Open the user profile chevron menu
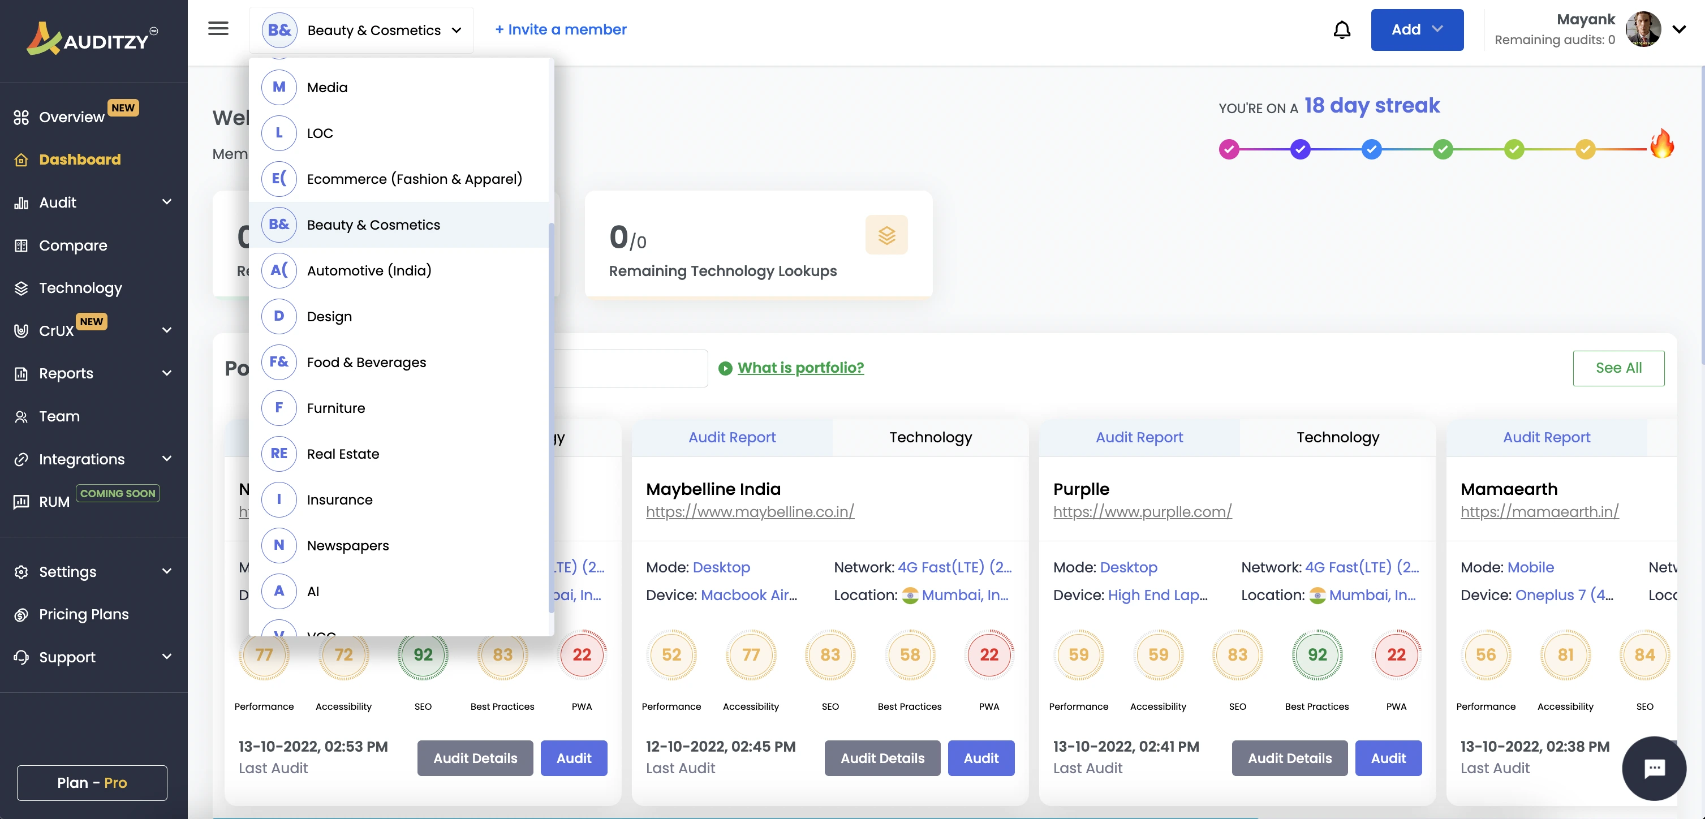 [x=1678, y=29]
